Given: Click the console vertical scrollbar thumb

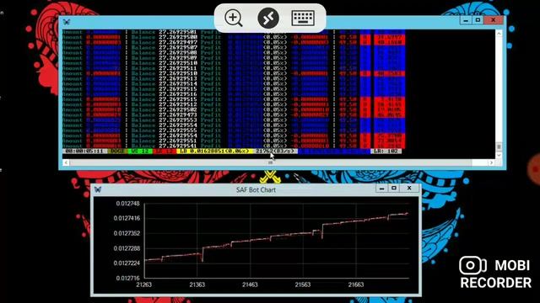Looking at the screenshot, I should point(499,147).
